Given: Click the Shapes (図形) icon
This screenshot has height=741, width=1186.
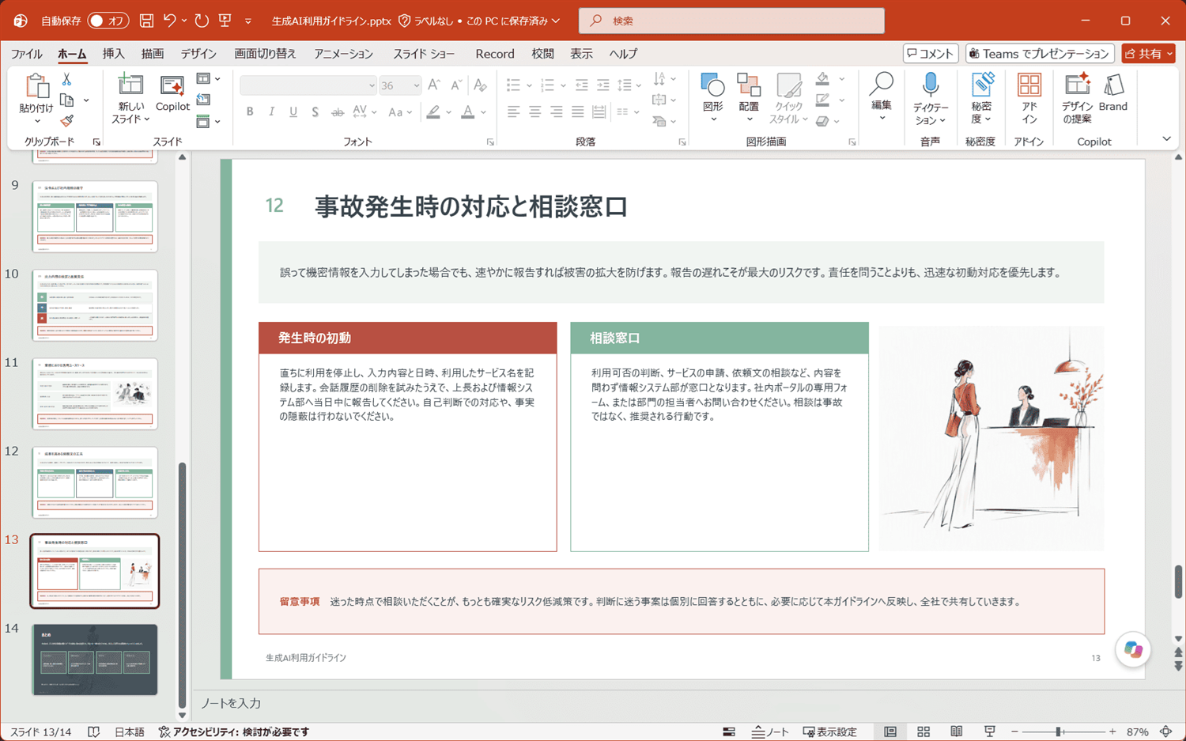Looking at the screenshot, I should click(712, 98).
